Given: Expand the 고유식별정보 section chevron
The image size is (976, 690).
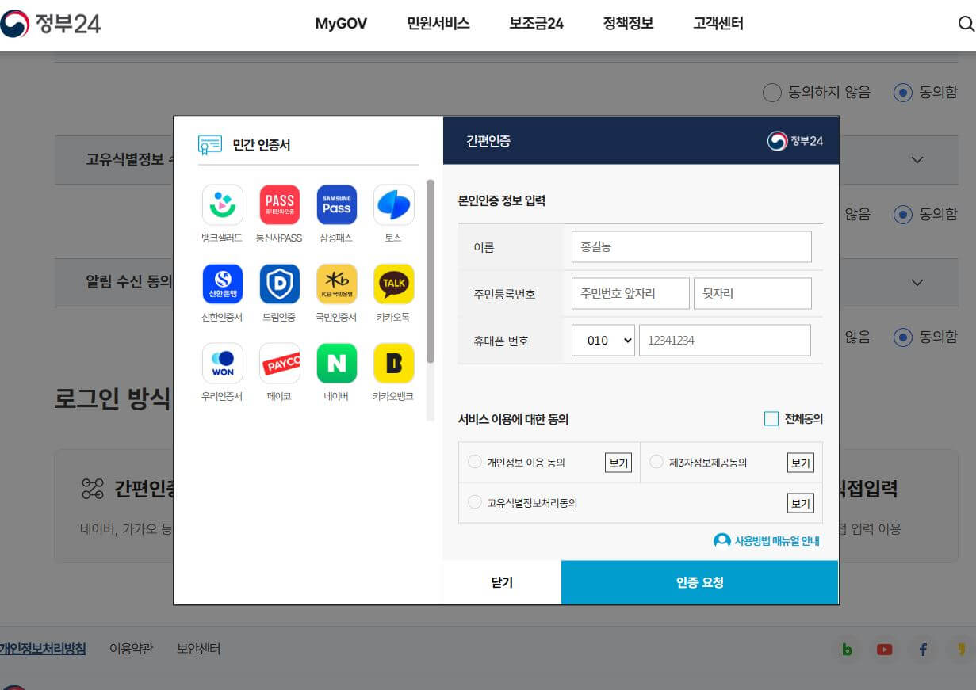Looking at the screenshot, I should coord(917,160).
